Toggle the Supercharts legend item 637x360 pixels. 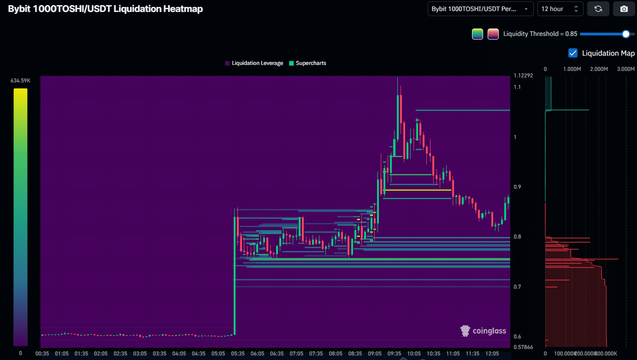click(307, 63)
